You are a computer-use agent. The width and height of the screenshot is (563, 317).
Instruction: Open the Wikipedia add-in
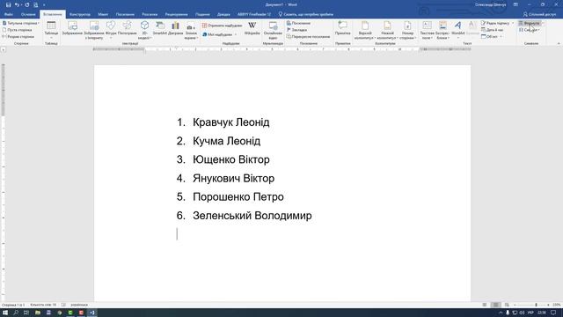pos(252,28)
